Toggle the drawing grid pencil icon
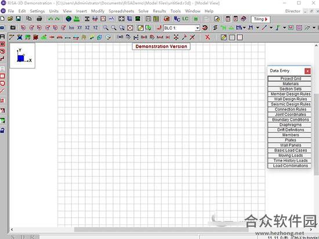The width and height of the screenshot is (319, 239). coord(224,38)
